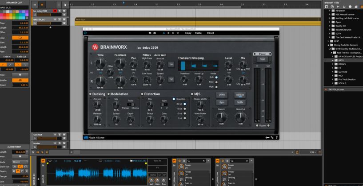
Task: Click the Plugin Alliance logo
Action: (94, 138)
